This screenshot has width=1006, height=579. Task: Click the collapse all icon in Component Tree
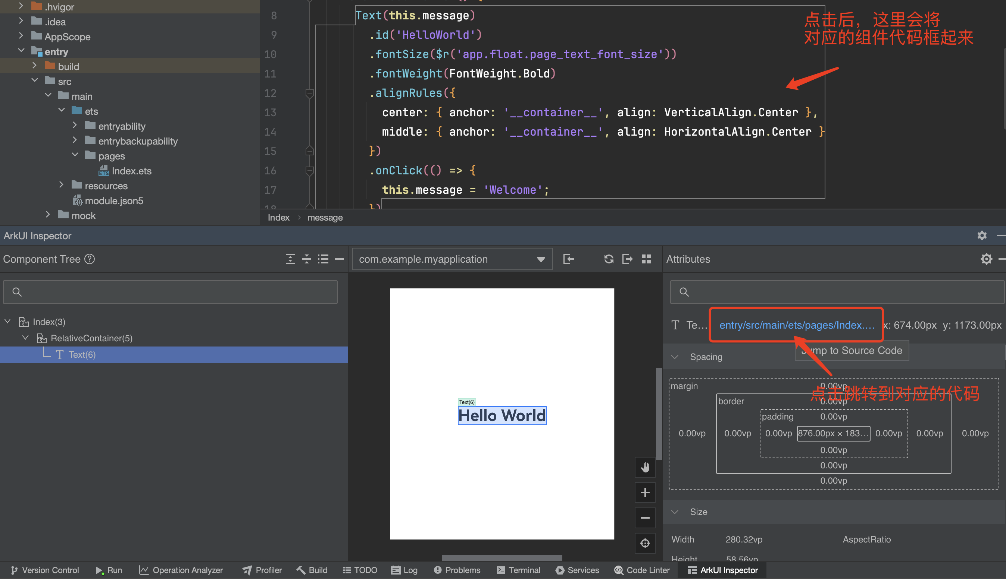pyautogui.click(x=306, y=259)
